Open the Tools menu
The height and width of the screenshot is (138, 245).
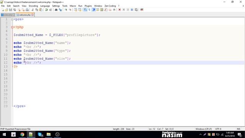(65, 6)
